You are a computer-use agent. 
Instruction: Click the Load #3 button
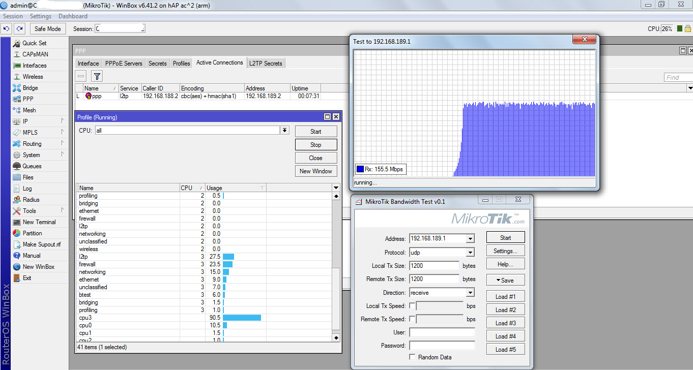pos(505,323)
